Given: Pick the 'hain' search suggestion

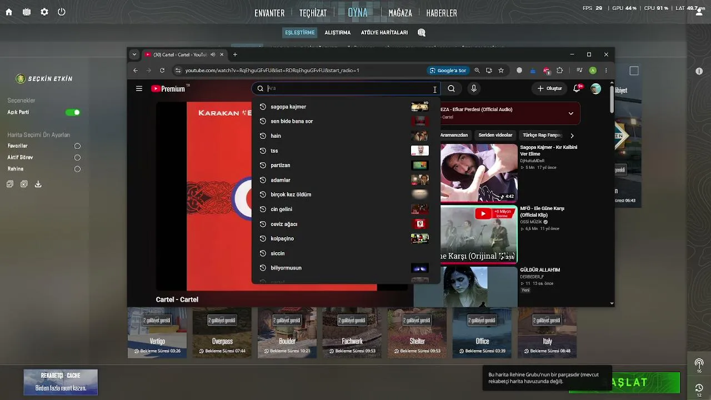Looking at the screenshot, I should click(x=346, y=136).
